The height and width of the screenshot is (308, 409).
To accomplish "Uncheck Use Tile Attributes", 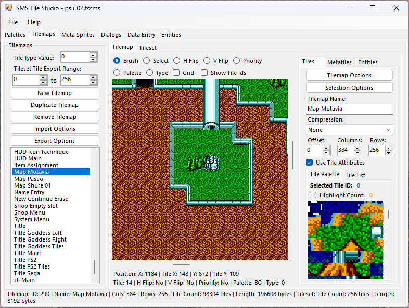I will [x=310, y=163].
